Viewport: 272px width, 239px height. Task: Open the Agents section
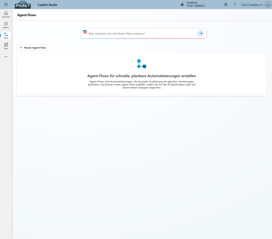pos(6,25)
